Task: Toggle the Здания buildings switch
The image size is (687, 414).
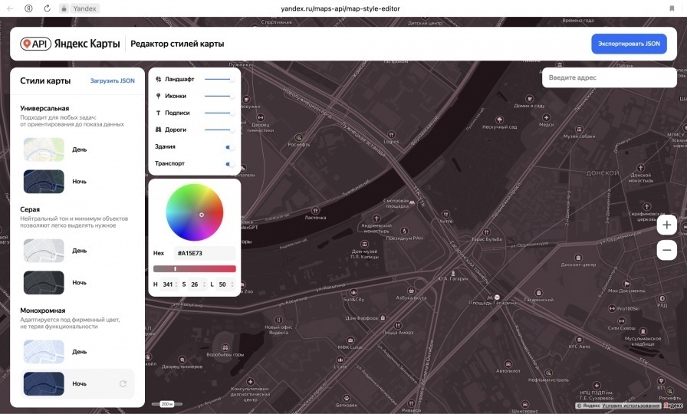Action: tap(229, 147)
